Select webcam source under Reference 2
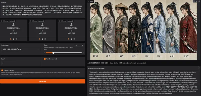 tap(42, 39)
